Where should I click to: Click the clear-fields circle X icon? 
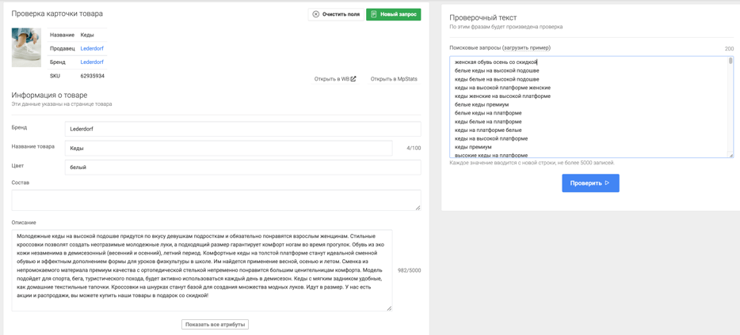pos(316,14)
